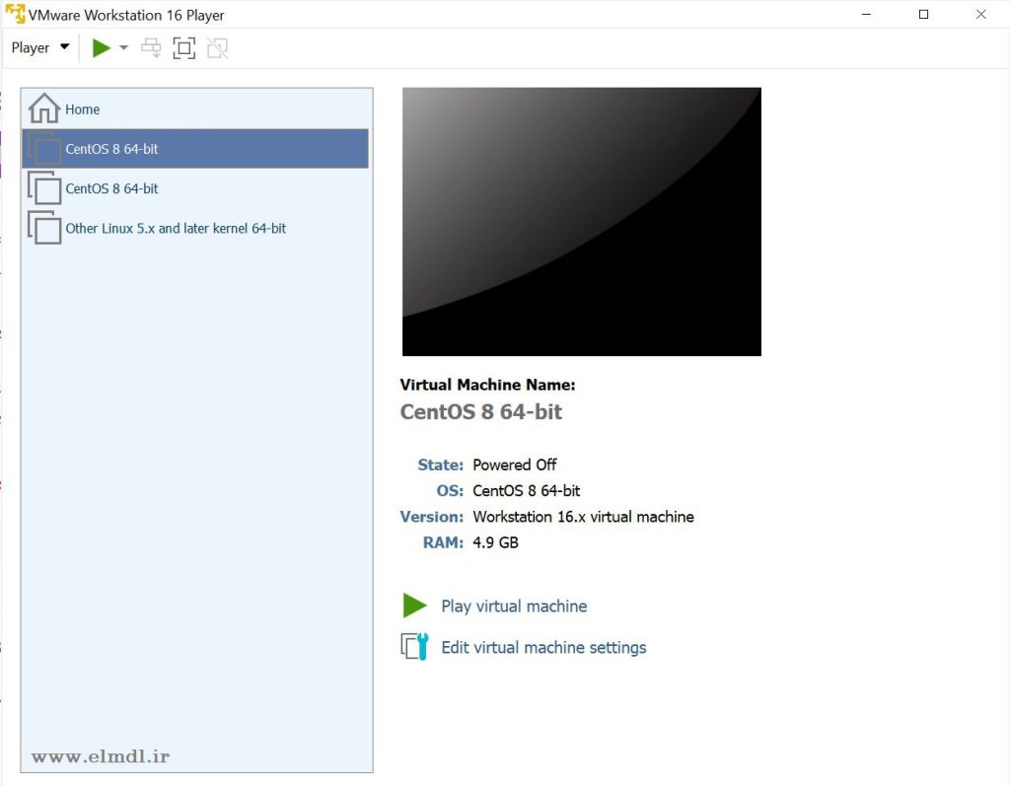Click the virtual machine preview thumbnail

[x=581, y=222]
